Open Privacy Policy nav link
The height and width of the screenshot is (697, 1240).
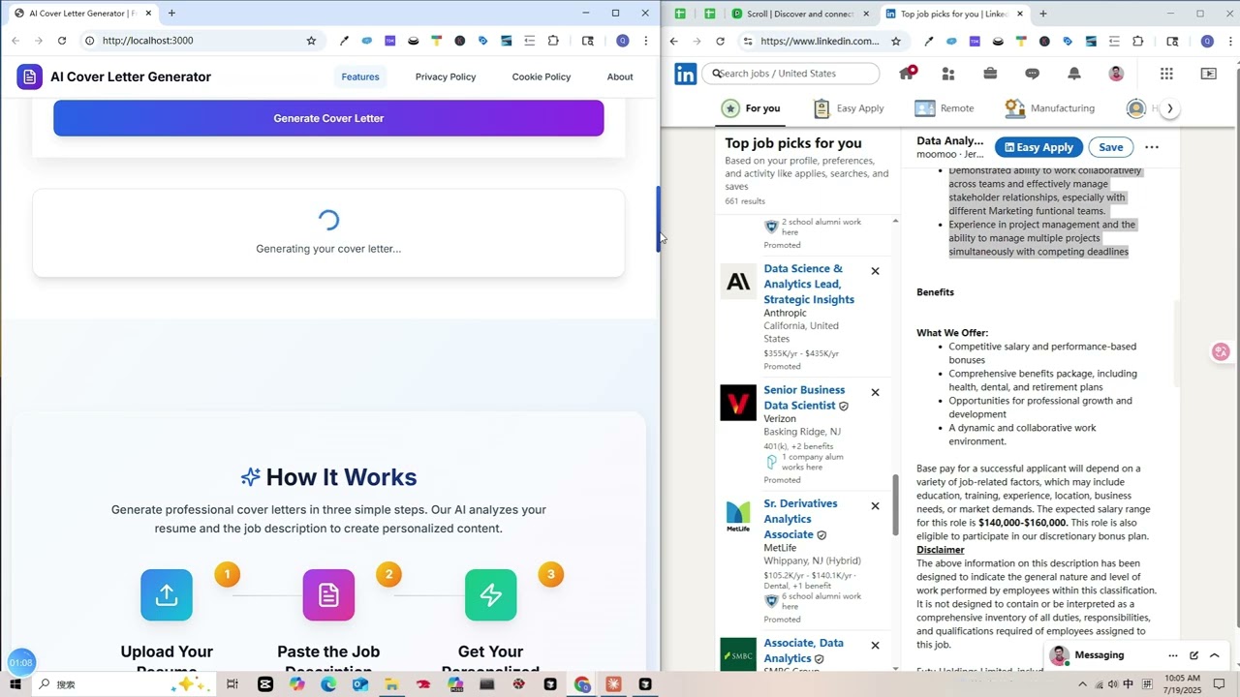[x=446, y=76]
